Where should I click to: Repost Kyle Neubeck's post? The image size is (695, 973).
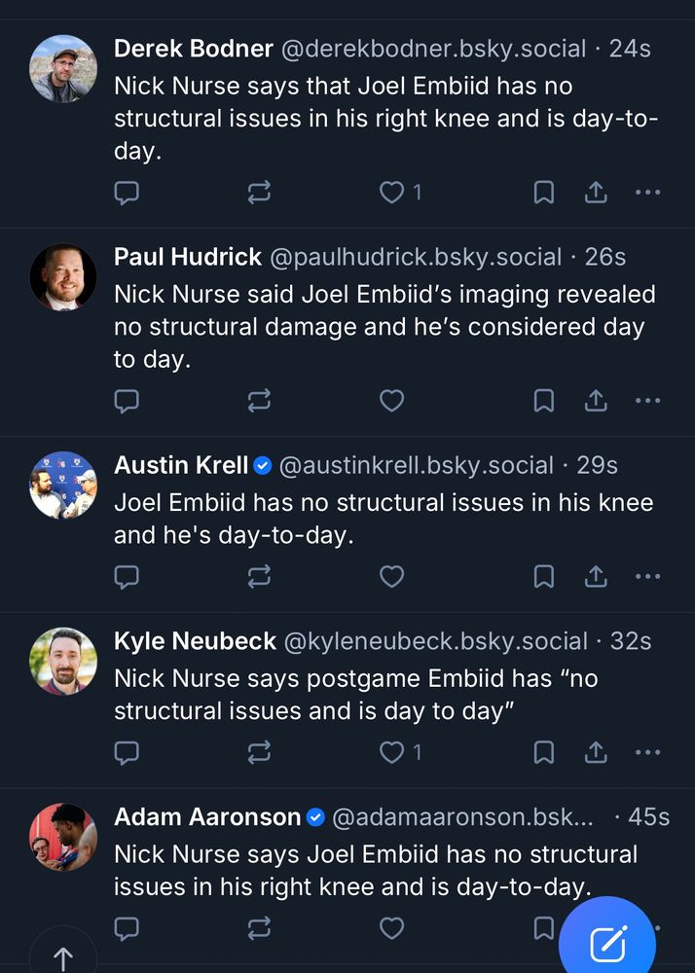pyautogui.click(x=259, y=752)
